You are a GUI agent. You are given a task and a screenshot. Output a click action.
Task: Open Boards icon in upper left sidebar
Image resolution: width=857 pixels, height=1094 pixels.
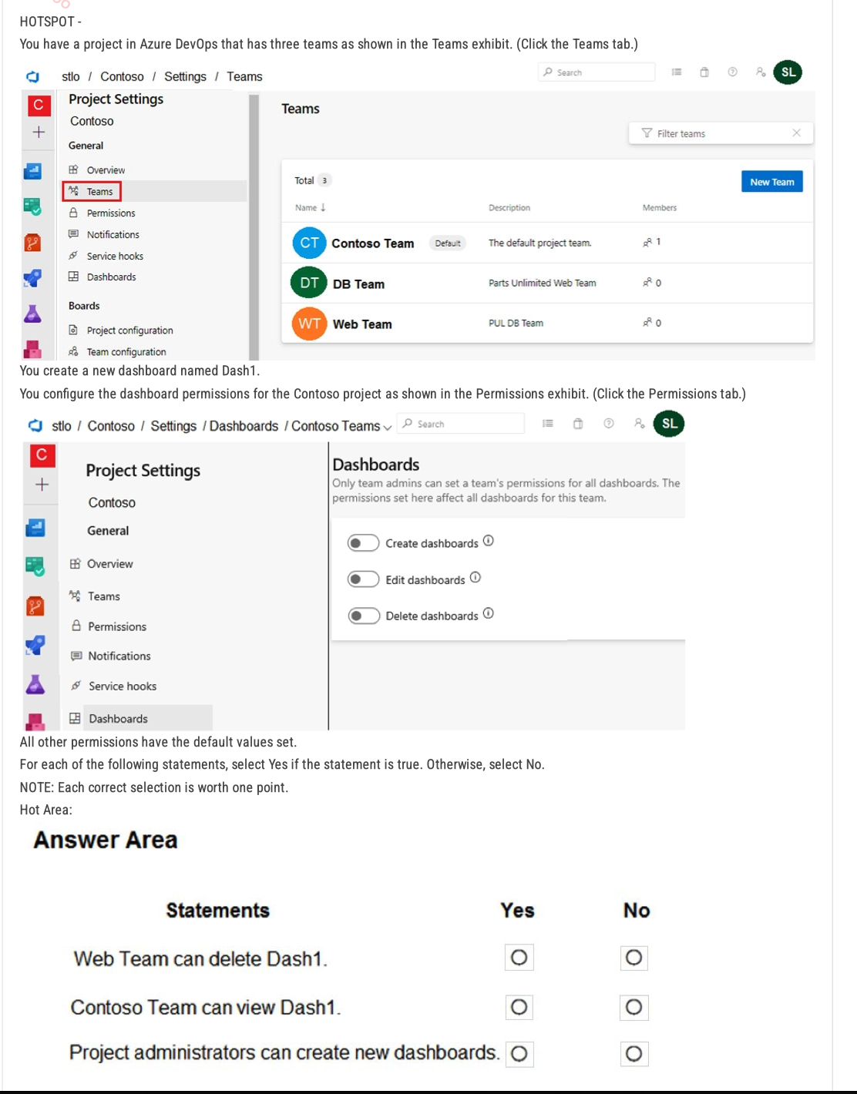[32, 206]
